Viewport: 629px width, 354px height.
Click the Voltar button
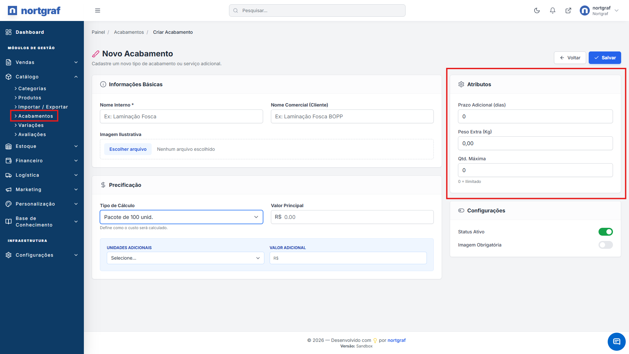[x=570, y=58]
